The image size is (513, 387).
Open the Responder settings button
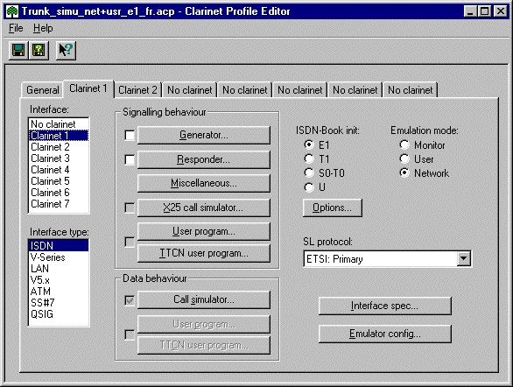204,159
